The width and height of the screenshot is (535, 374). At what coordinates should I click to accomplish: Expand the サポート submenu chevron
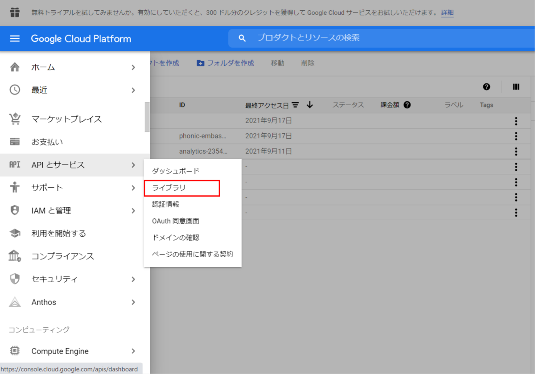(133, 188)
